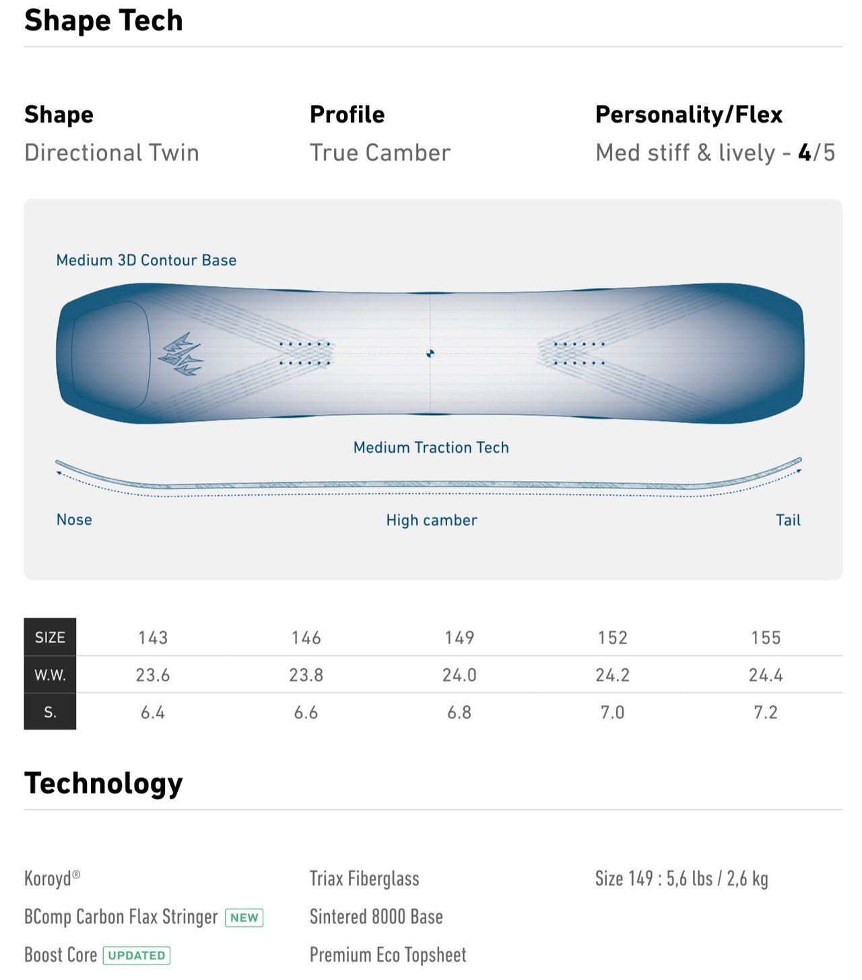Click the Medium 3D Contour Base label

pos(146,260)
